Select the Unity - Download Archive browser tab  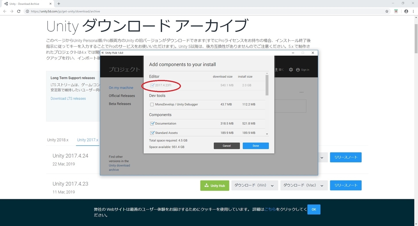[x=28, y=3]
